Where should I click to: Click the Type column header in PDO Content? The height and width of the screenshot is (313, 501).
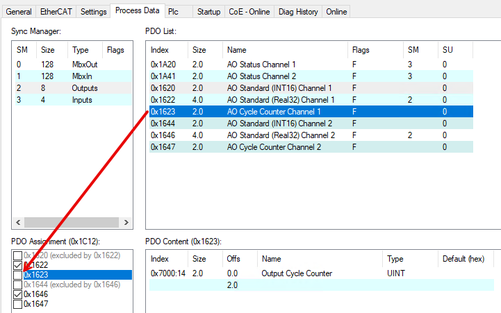[410, 259]
